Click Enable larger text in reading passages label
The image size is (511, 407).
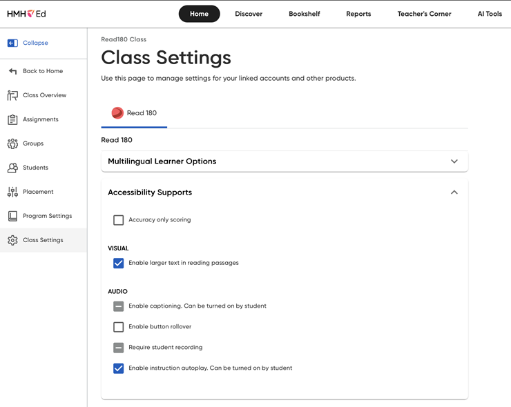[x=184, y=263]
